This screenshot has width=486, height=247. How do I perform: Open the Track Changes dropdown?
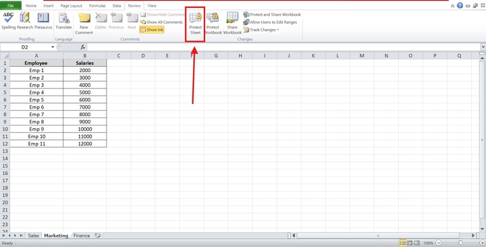[x=261, y=30]
